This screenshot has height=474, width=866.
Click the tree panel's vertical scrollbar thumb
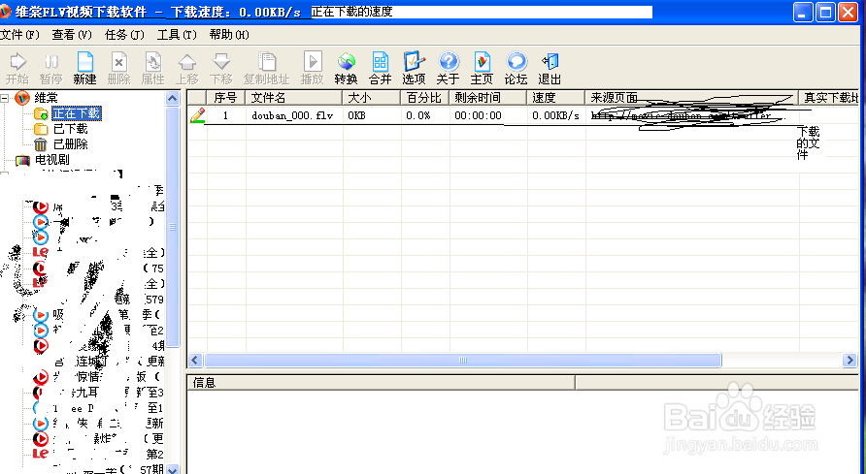tap(172, 227)
